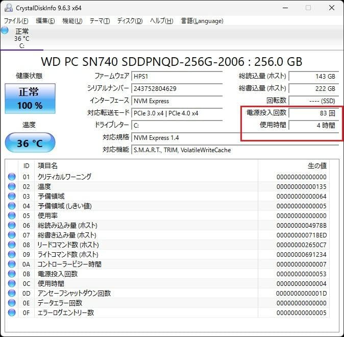Close the CrystalDiskInfo window
Viewport: 344px width, 337px height.
pyautogui.click(x=331, y=8)
